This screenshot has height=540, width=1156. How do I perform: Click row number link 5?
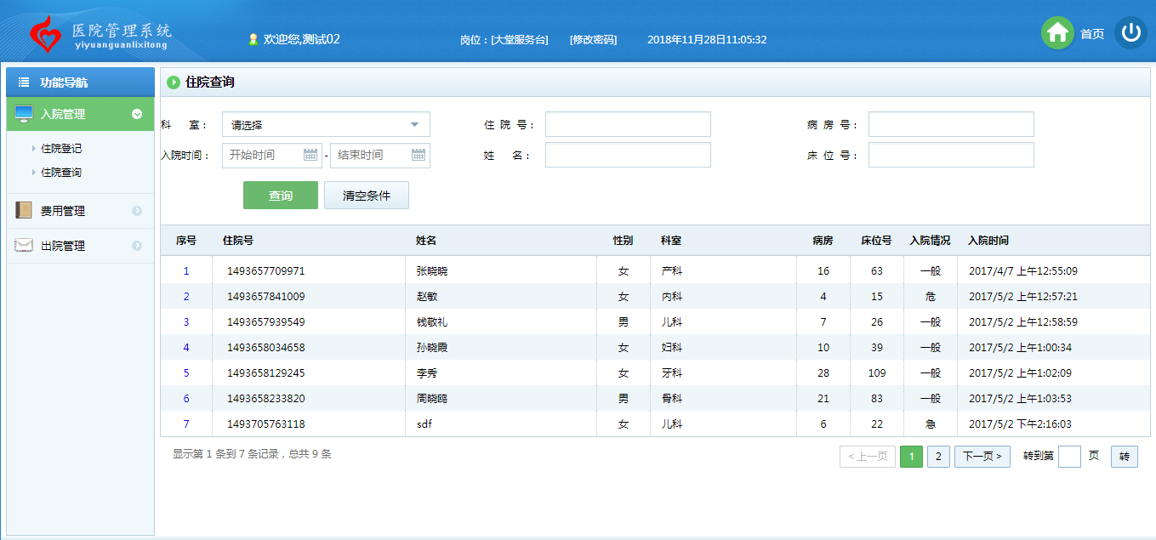(x=186, y=373)
